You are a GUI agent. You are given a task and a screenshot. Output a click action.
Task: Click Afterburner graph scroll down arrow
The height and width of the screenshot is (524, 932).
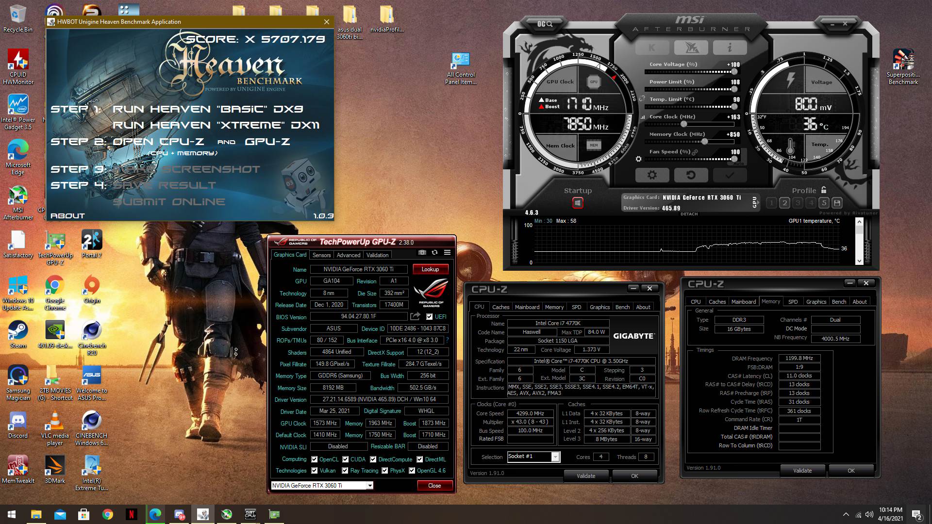pos(859,261)
